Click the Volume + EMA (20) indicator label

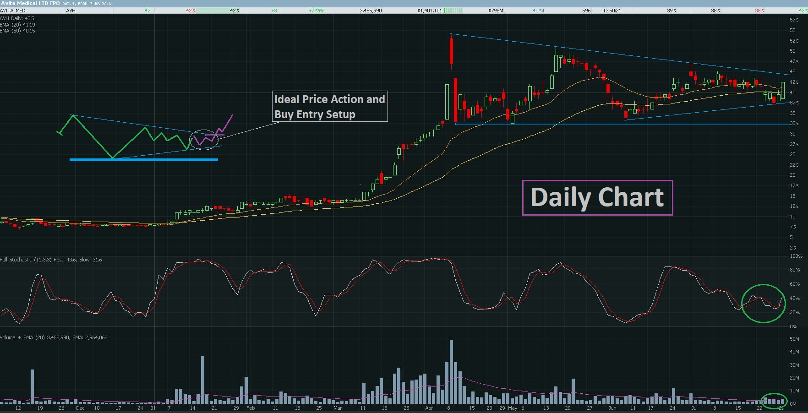click(54, 337)
